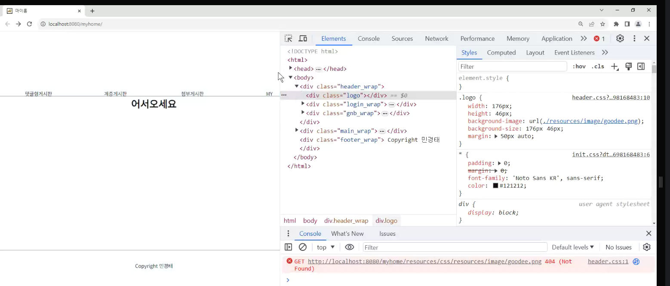This screenshot has width=670, height=286.
Task: Click the red error icon in console message
Action: pos(289,261)
